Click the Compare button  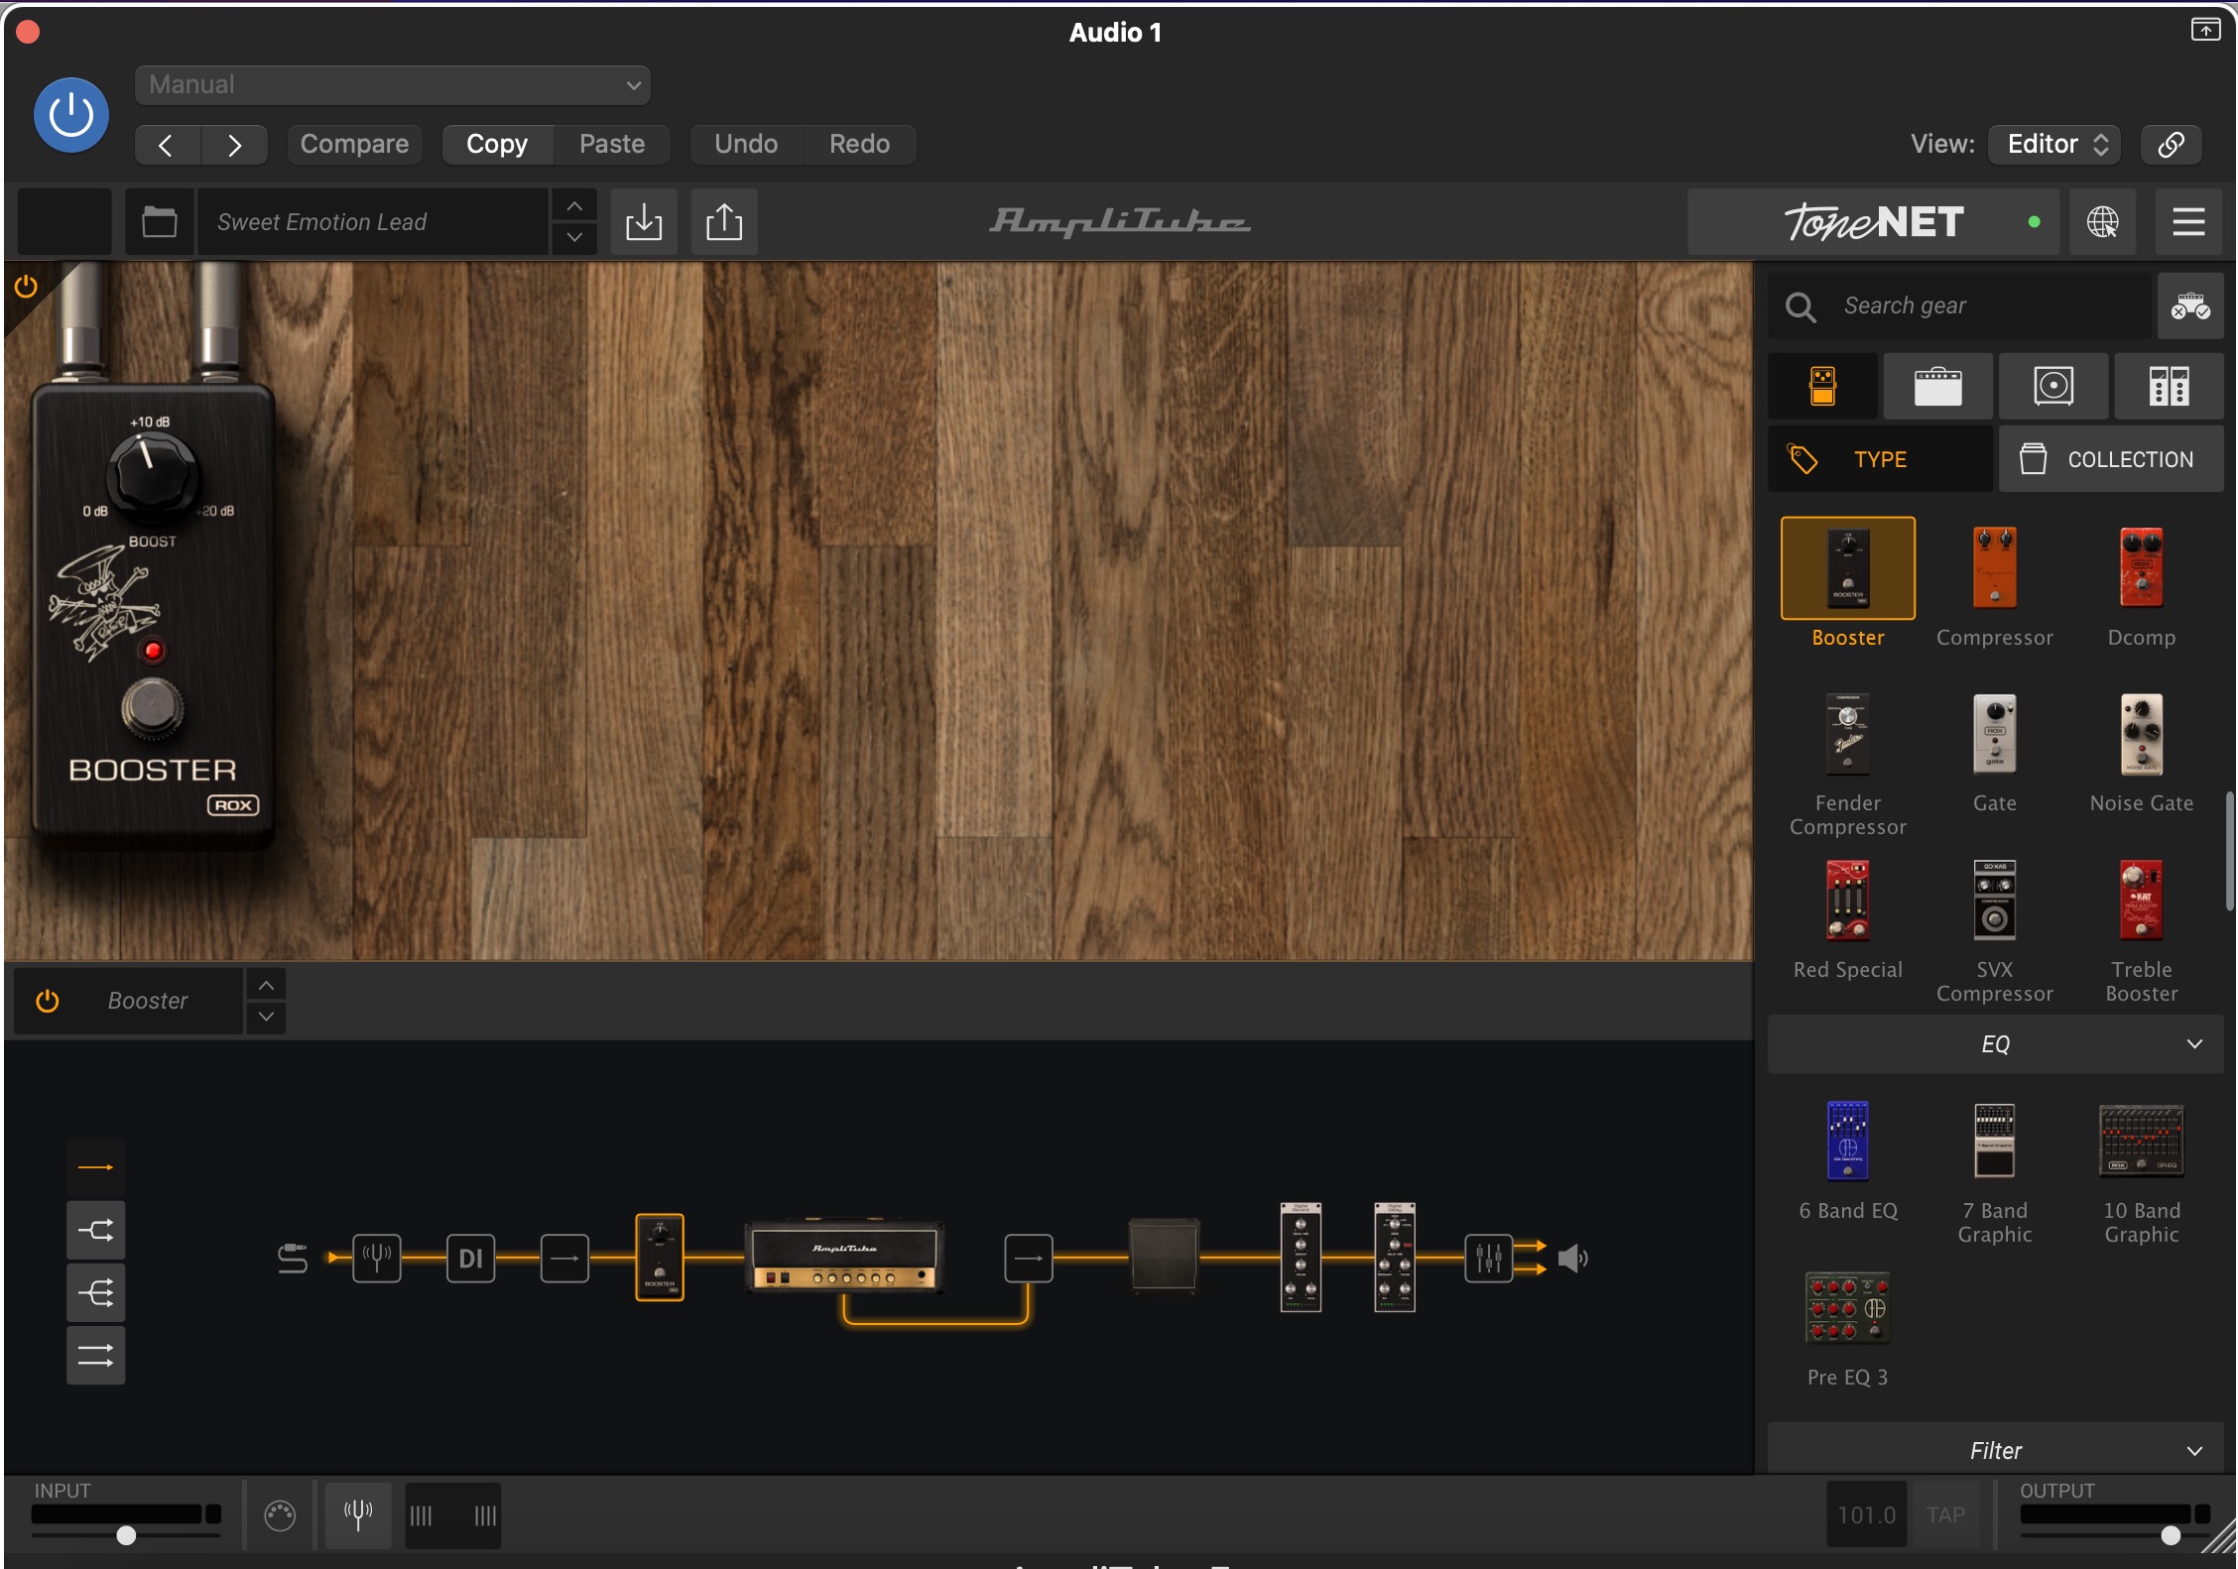[x=354, y=145]
